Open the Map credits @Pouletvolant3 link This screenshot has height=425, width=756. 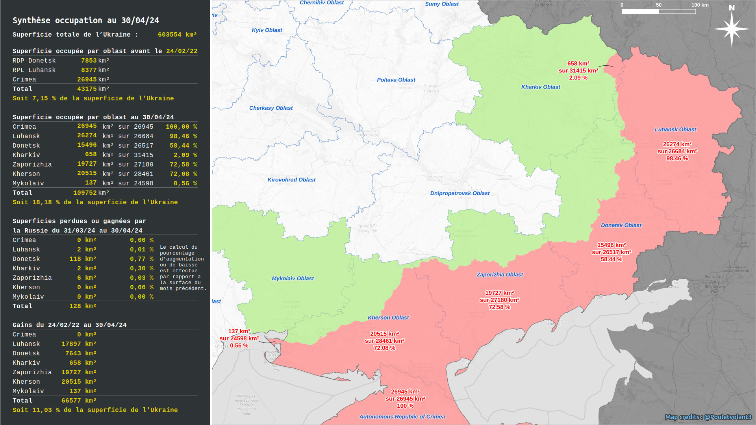pyautogui.click(x=708, y=417)
